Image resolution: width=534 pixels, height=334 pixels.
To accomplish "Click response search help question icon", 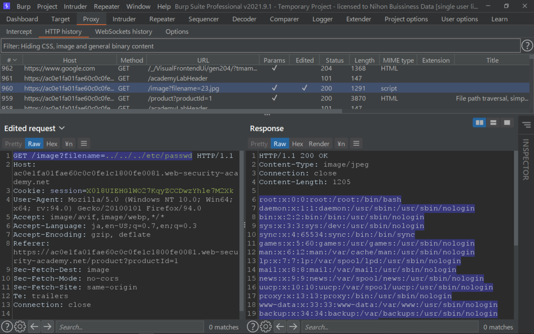I will (x=253, y=326).
